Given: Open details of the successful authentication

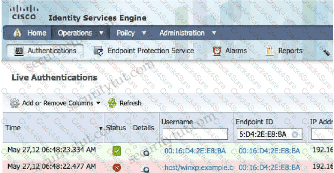Looking at the screenshot, I should [146, 151].
